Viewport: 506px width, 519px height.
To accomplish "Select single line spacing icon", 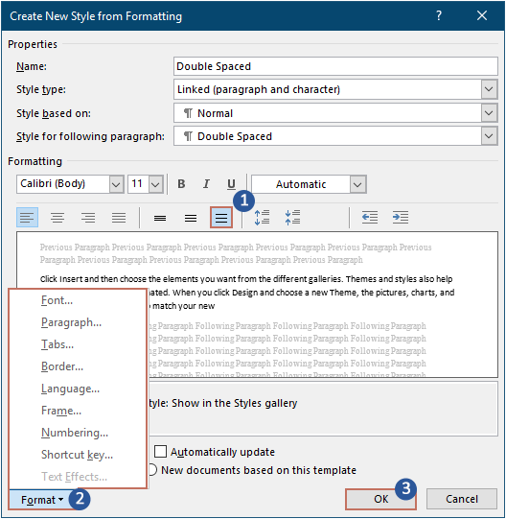I will click(160, 218).
